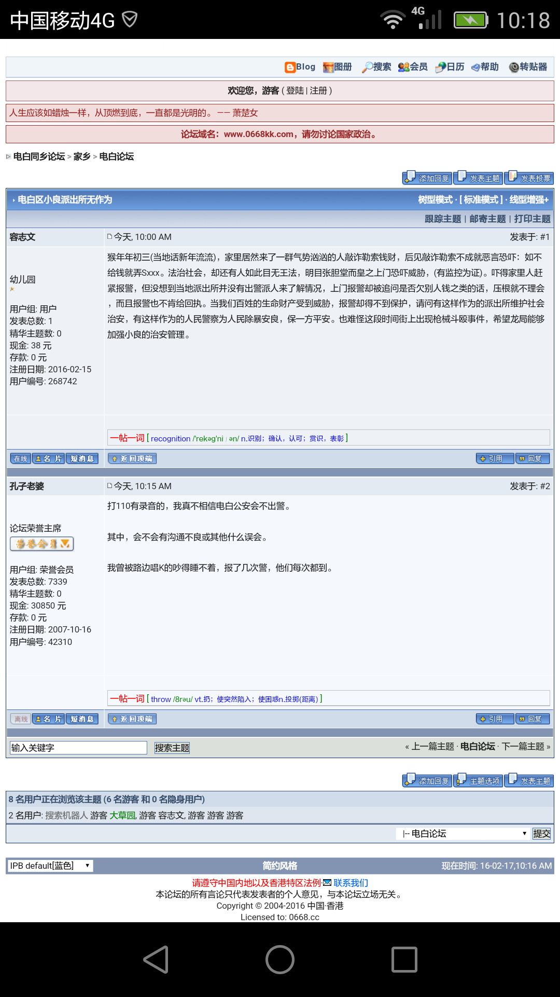Open the 日历 calendar icon
This screenshot has height=997, width=560.
click(441, 67)
